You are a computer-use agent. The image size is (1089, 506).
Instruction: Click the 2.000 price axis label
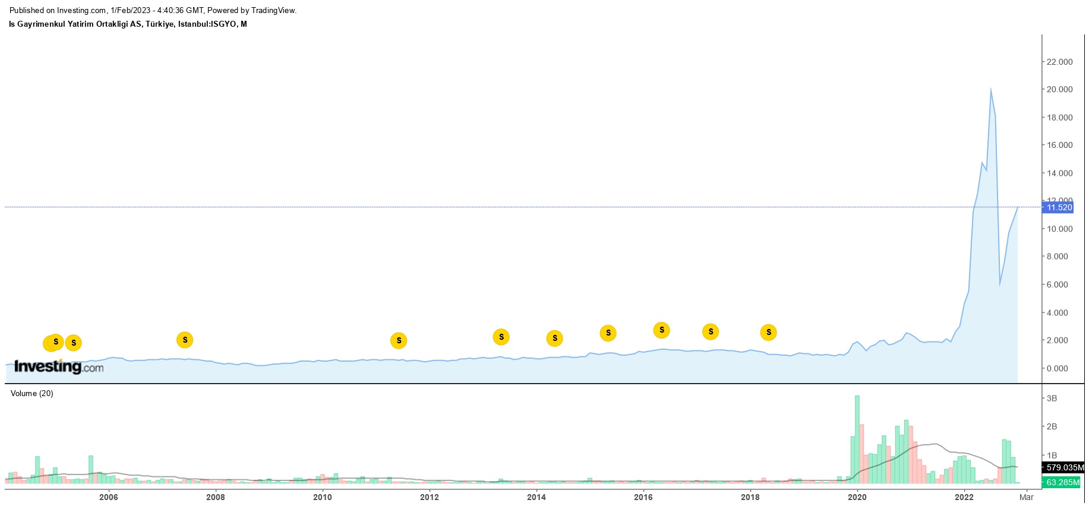click(x=1057, y=340)
